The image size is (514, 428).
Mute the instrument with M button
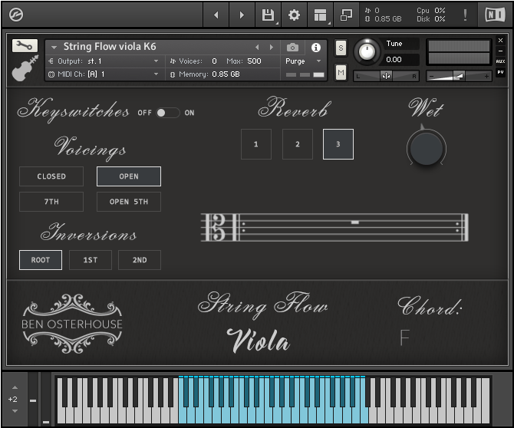[x=341, y=72]
